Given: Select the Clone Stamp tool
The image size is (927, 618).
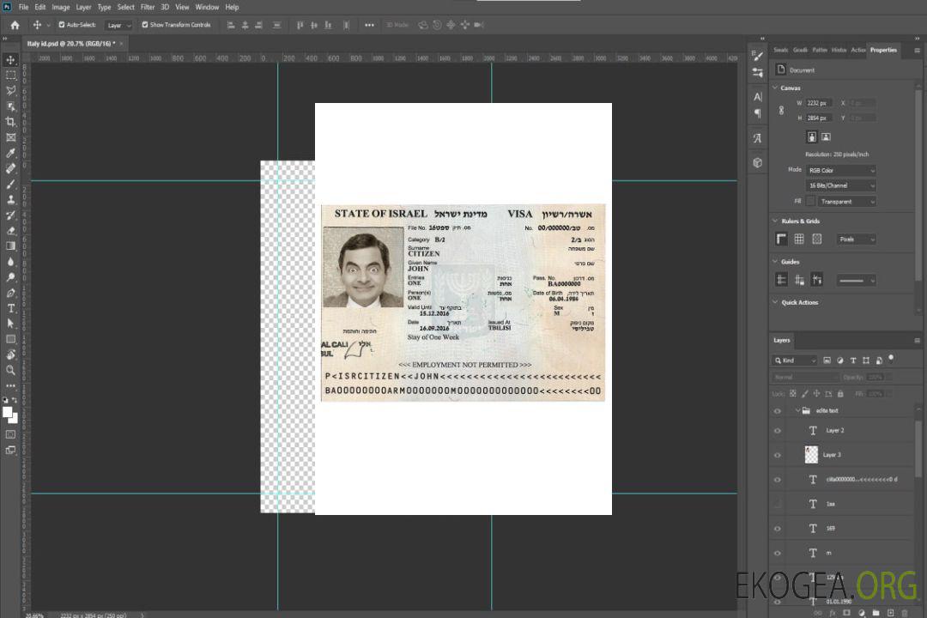Looking at the screenshot, I should 10,200.
